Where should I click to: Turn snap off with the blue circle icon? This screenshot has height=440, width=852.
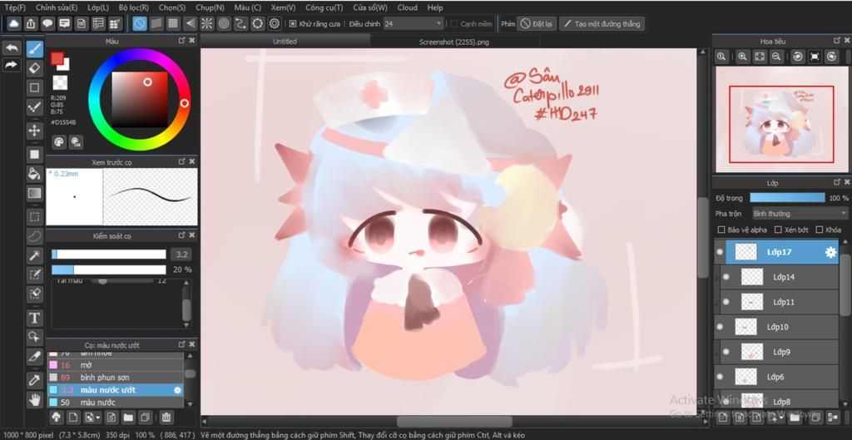pos(140,24)
